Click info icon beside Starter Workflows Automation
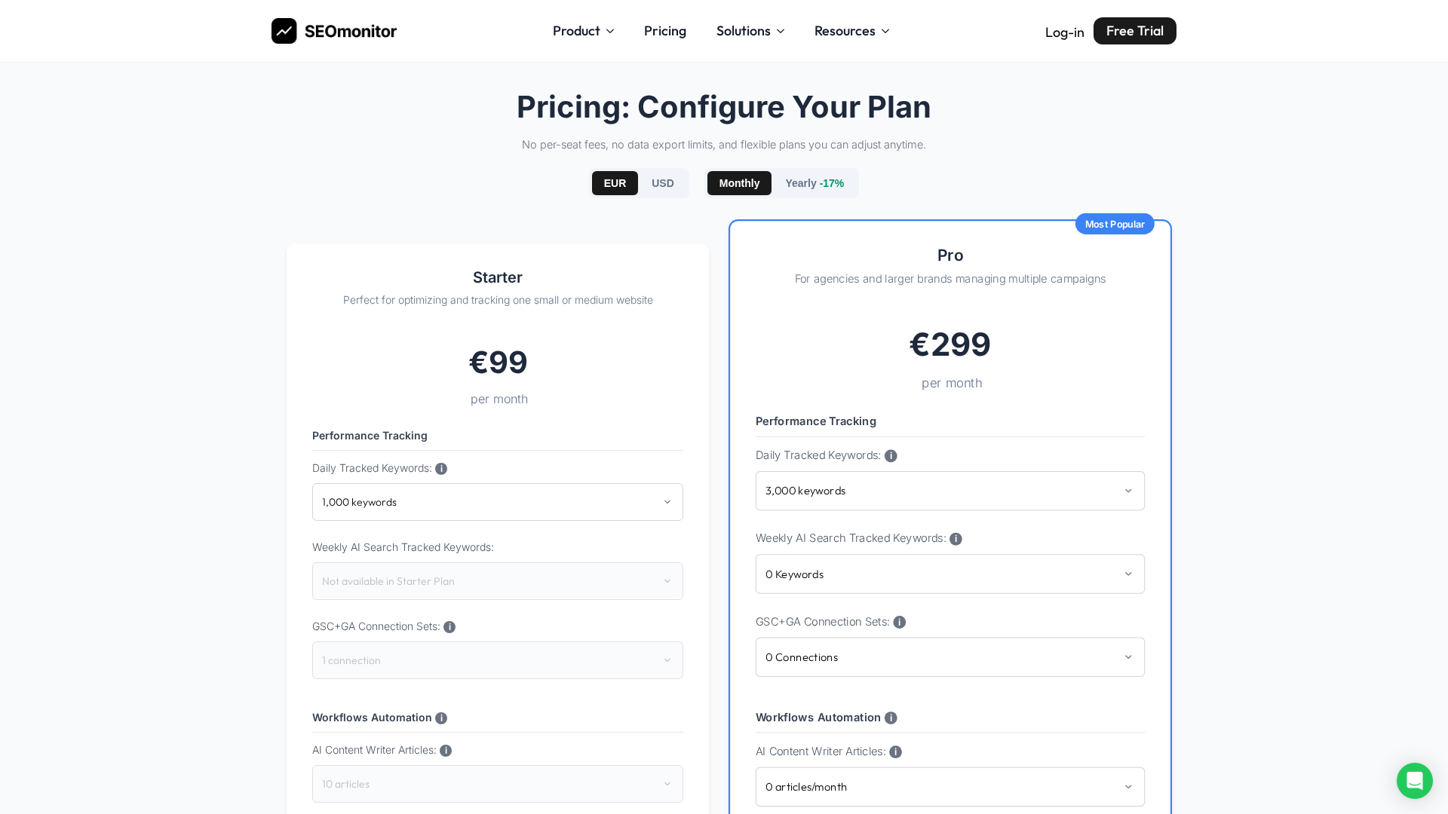Screen dimensions: 1448x814 (441, 718)
